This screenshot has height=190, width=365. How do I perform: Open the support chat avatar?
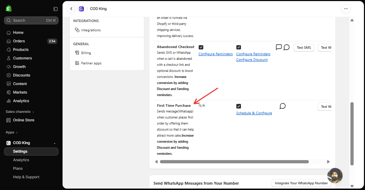(335, 175)
